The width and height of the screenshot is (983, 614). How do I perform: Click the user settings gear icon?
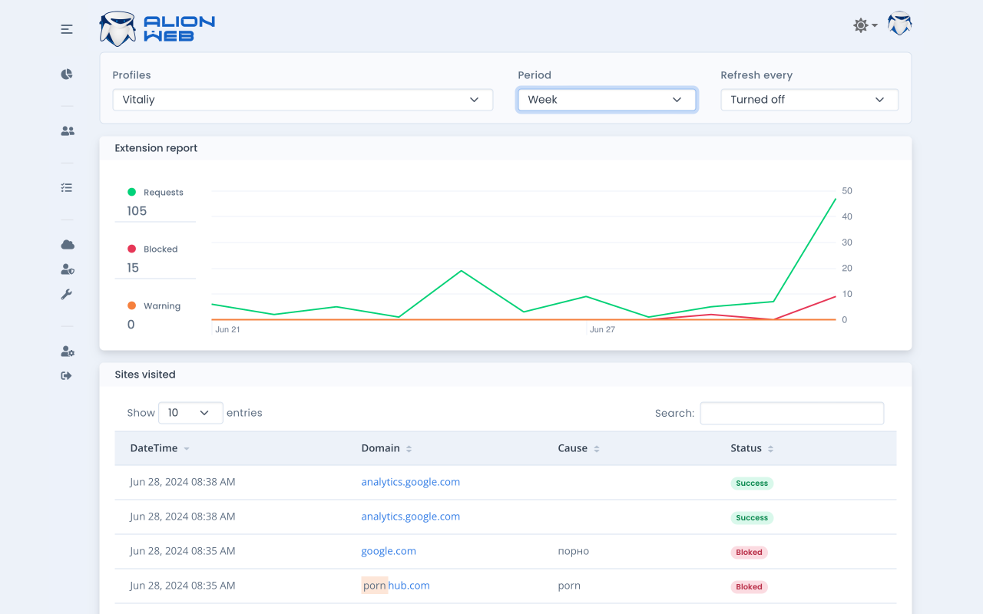(x=68, y=352)
